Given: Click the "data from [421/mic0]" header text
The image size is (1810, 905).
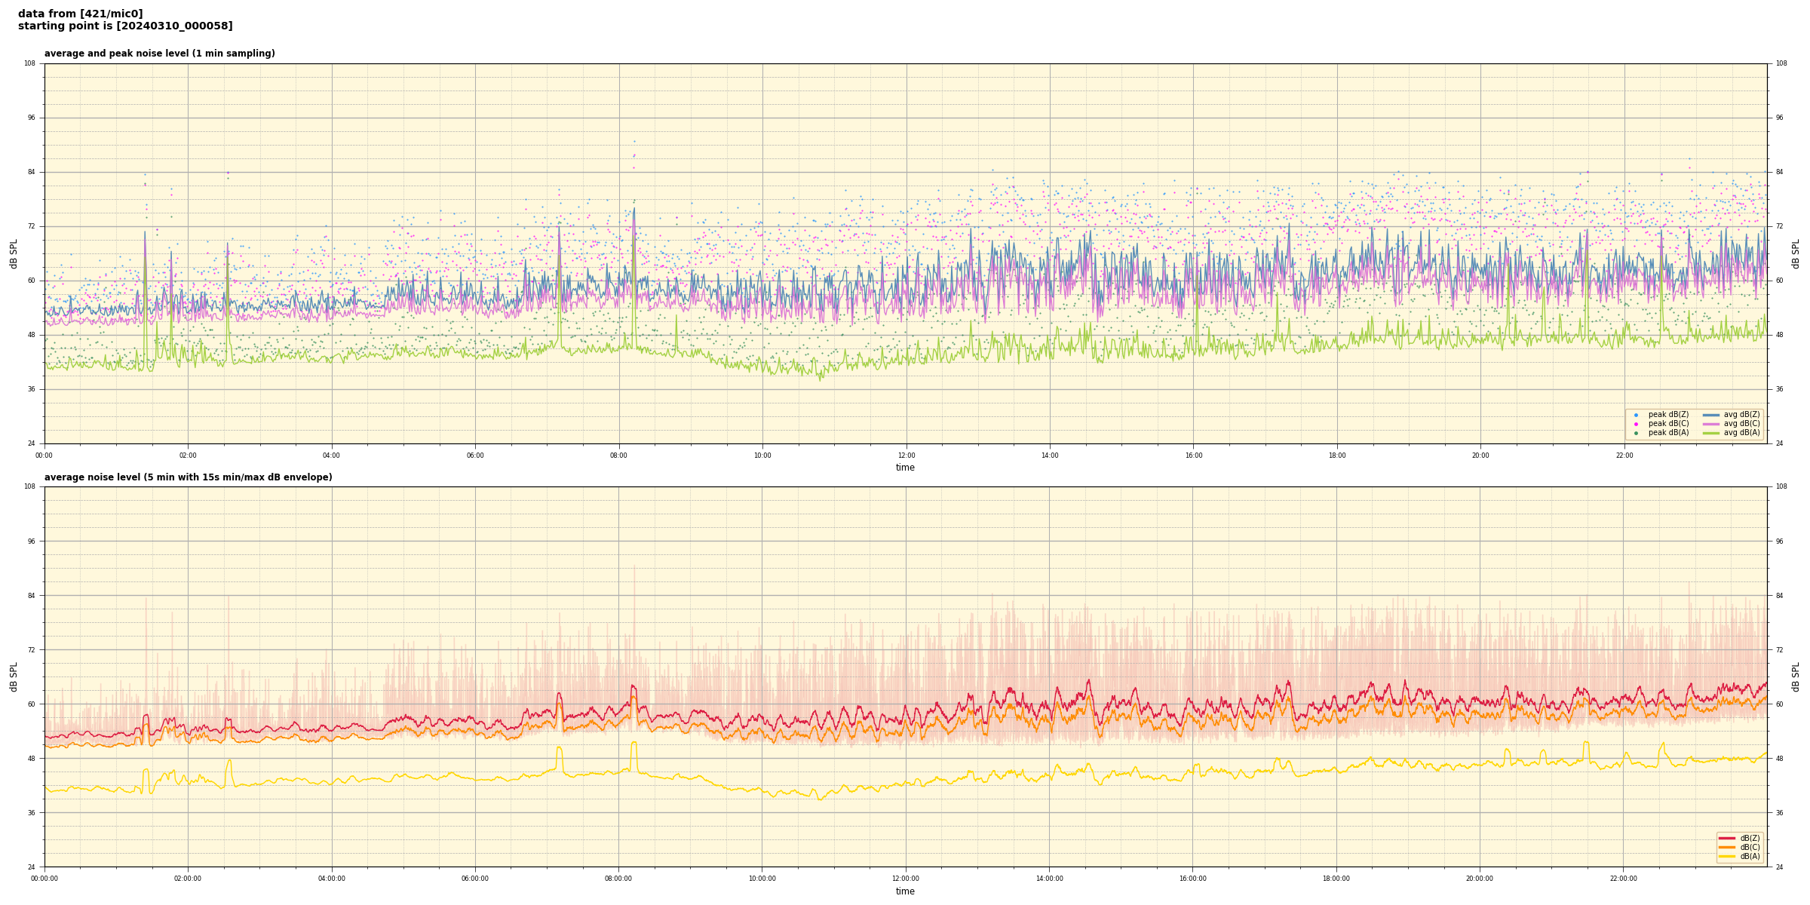Looking at the screenshot, I should click(x=80, y=14).
